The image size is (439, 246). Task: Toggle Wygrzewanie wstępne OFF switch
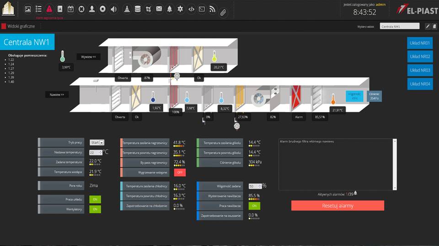[x=179, y=173]
